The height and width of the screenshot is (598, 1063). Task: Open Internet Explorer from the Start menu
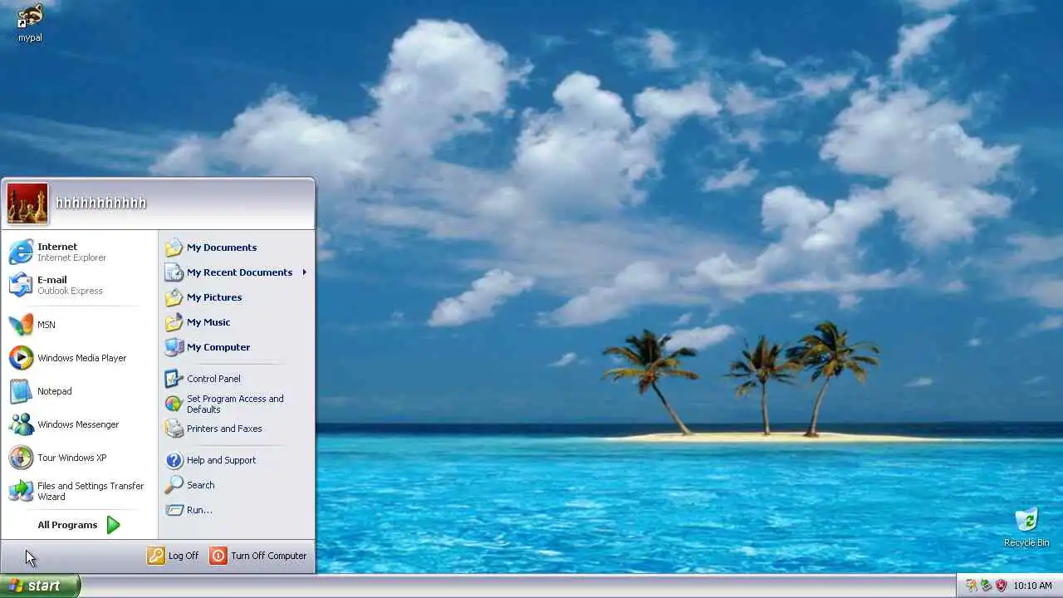pyautogui.click(x=80, y=252)
